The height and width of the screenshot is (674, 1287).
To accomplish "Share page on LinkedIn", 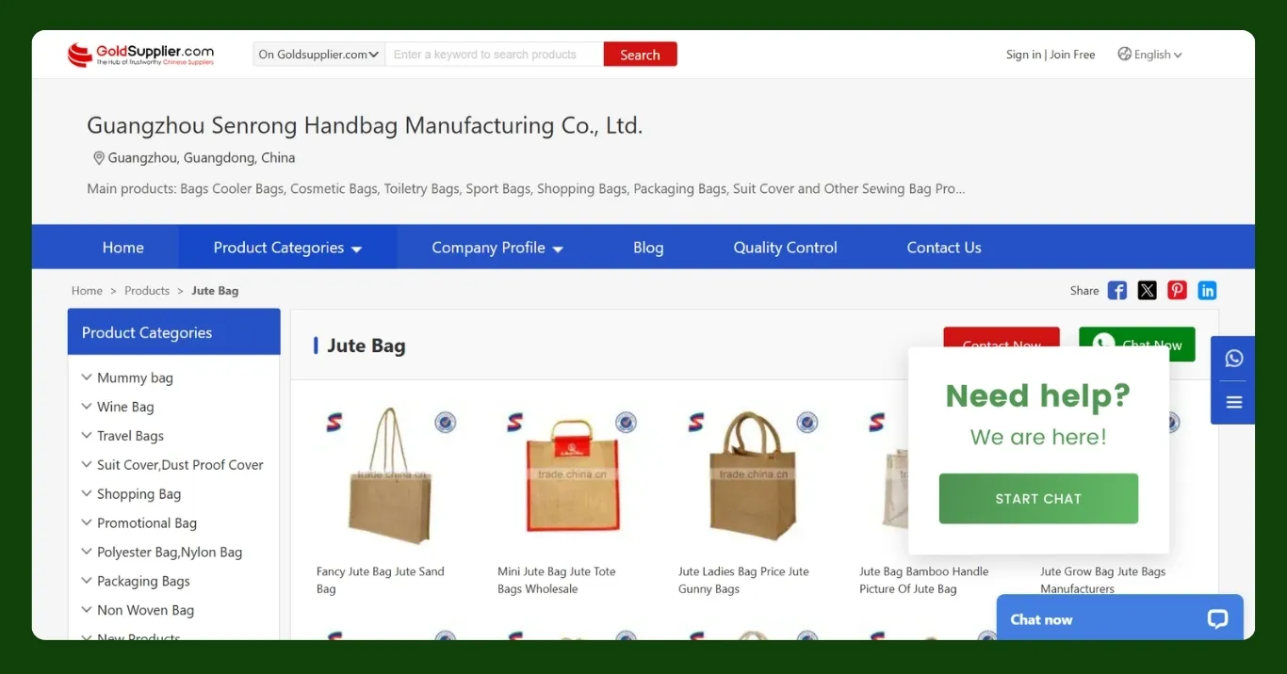I will coord(1207,291).
